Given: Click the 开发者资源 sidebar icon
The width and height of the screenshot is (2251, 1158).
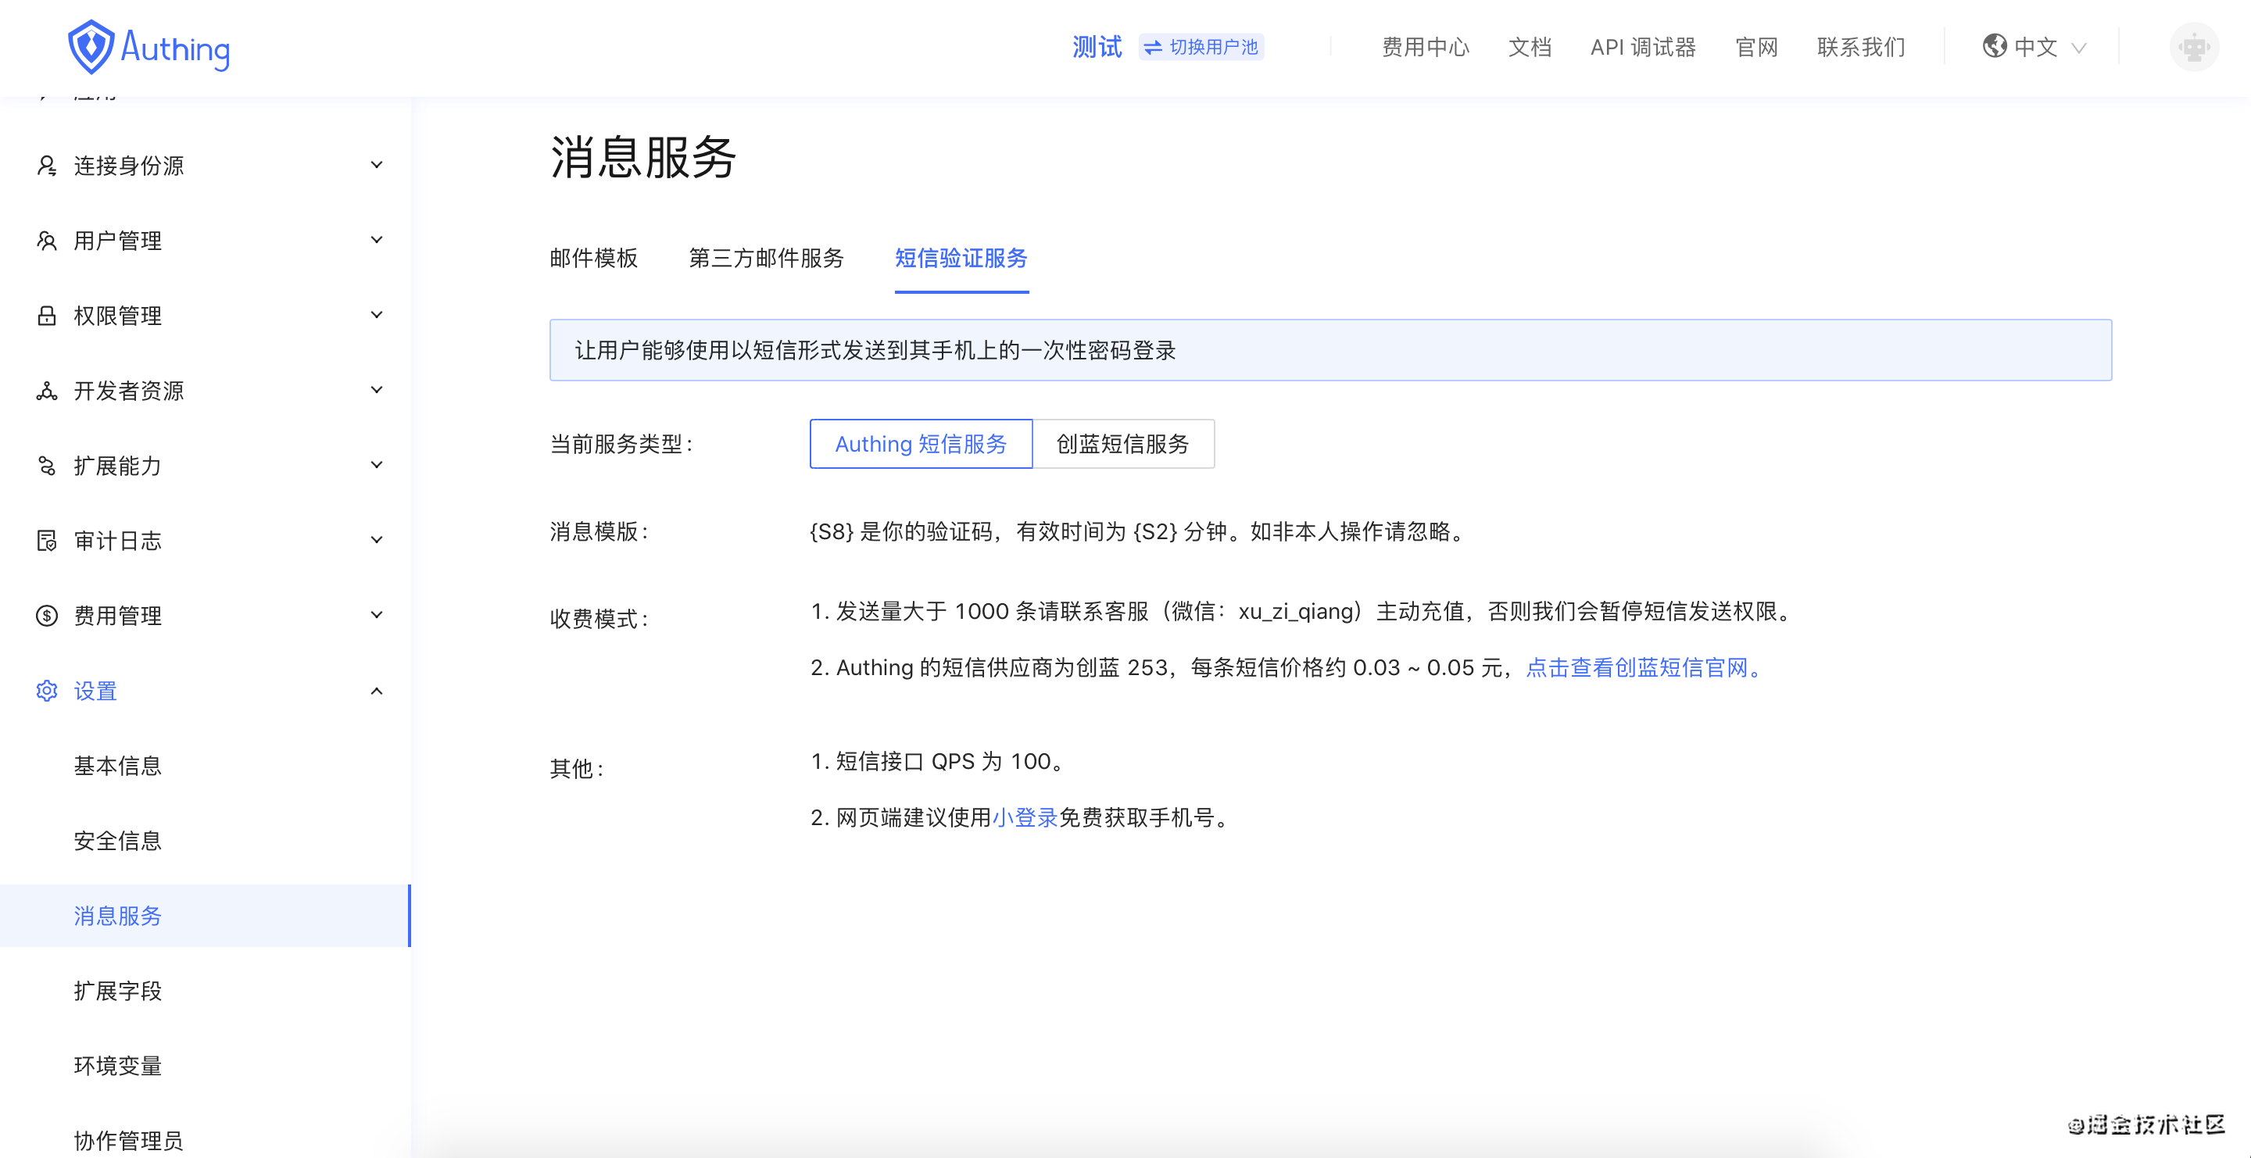Looking at the screenshot, I should pyautogui.click(x=46, y=391).
